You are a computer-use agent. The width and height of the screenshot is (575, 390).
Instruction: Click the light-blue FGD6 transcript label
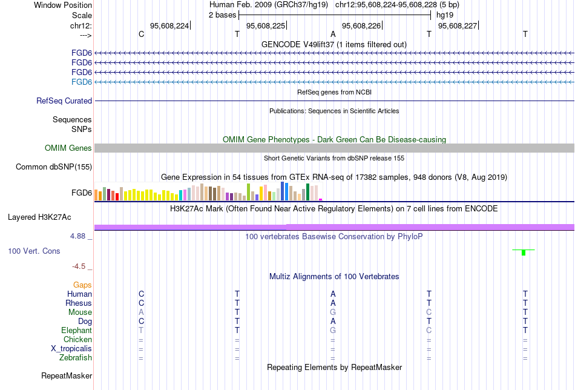82,82
